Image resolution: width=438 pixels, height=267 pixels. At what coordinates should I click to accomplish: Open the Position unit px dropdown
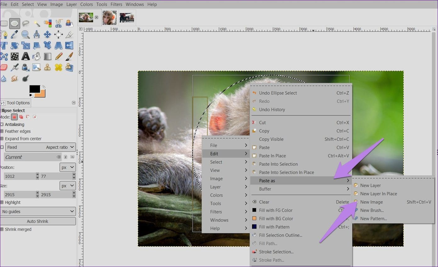(x=68, y=167)
